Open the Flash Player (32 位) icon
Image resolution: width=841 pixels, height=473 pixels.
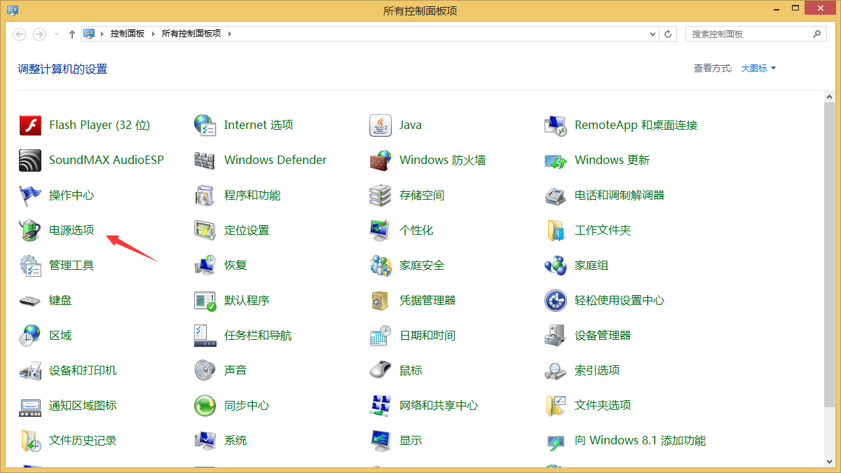click(30, 125)
